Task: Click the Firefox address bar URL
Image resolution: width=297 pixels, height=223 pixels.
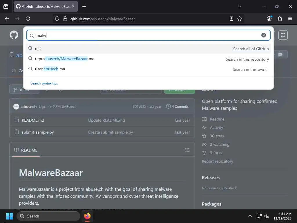Action: [x=103, y=19]
